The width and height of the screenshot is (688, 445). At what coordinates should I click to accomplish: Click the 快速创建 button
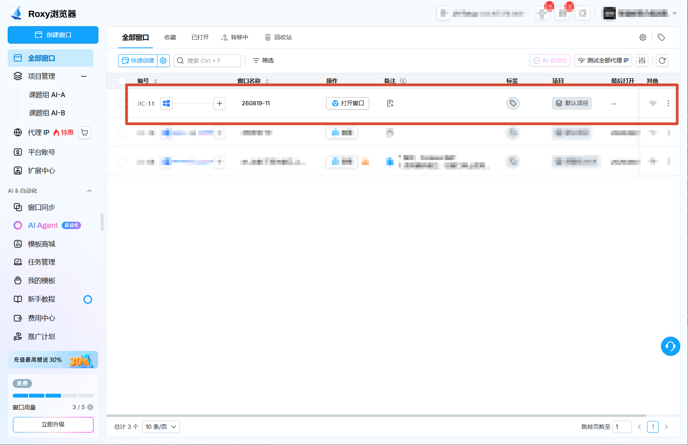tap(138, 61)
